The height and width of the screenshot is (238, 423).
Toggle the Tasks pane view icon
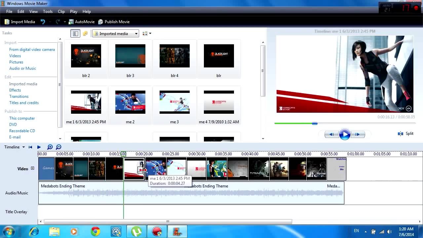pos(75,33)
